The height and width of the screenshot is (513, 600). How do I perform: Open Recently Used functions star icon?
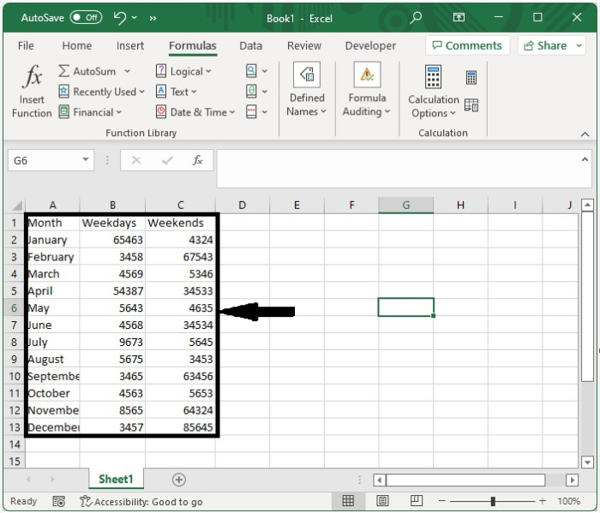click(x=64, y=92)
